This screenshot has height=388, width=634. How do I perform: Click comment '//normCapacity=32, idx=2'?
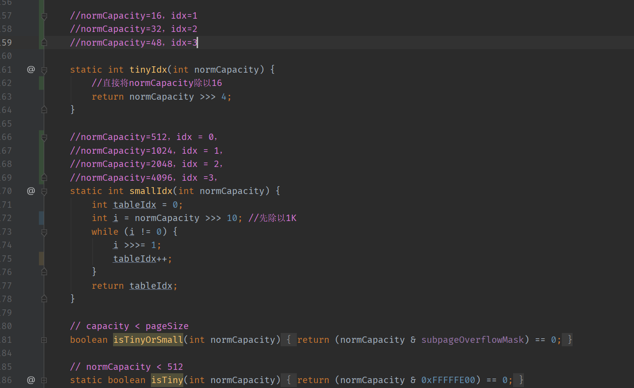pos(134,29)
